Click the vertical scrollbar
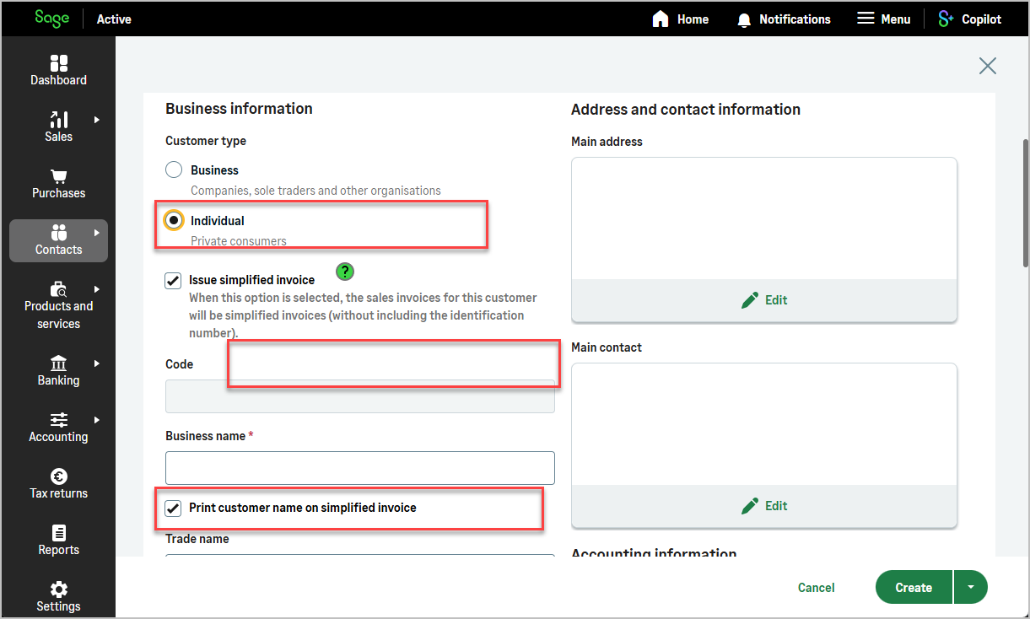This screenshot has width=1030, height=619. (x=1026, y=202)
